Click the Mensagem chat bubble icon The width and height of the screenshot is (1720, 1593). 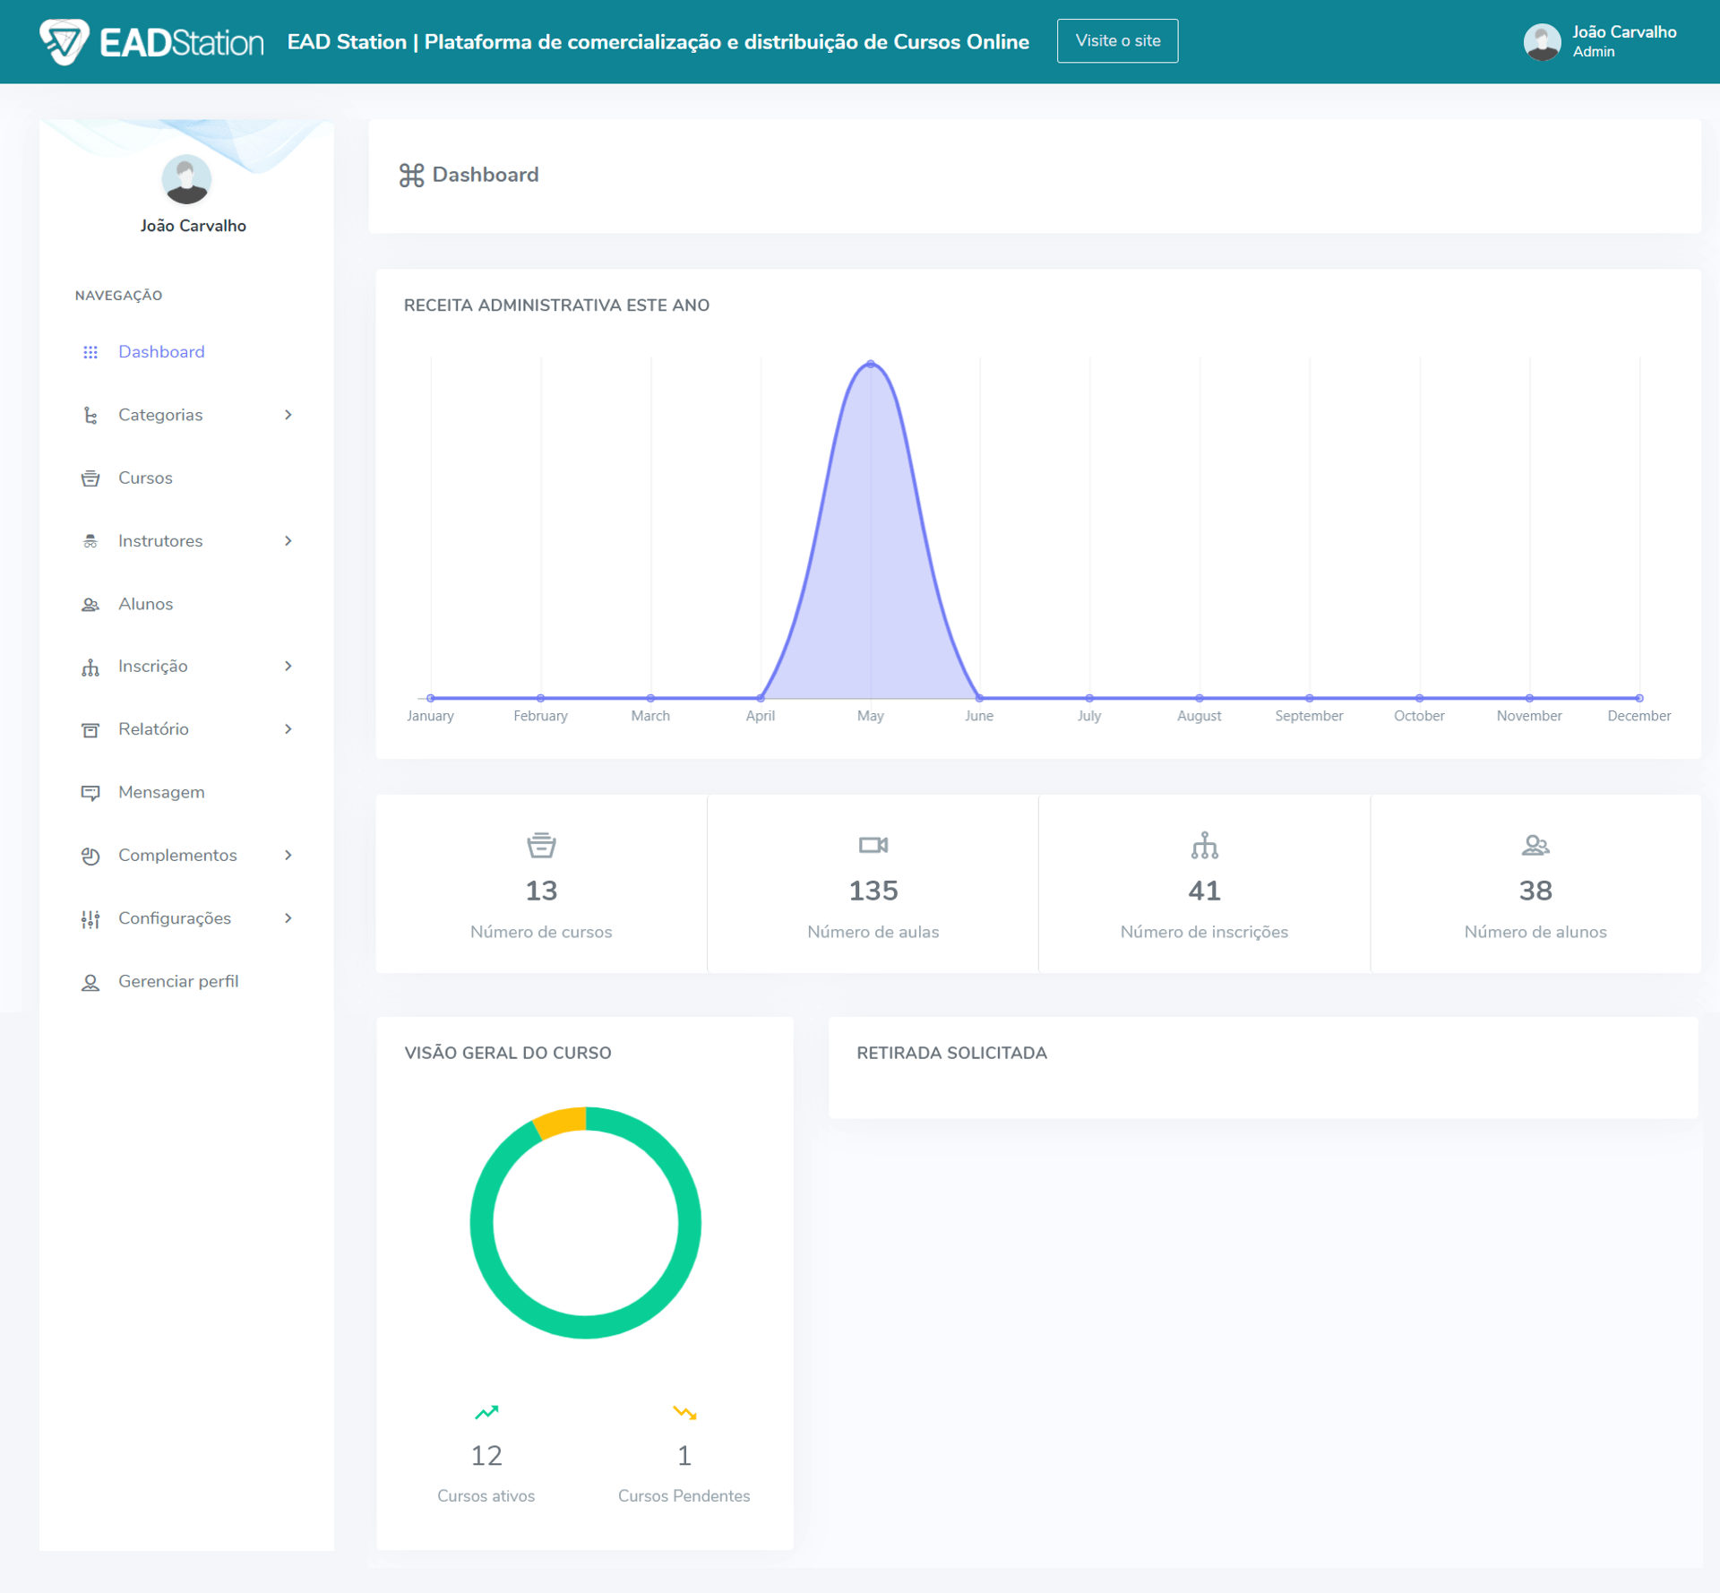point(90,792)
